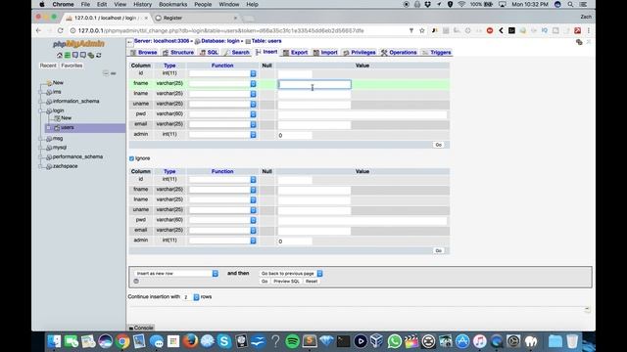Click the phpMyAdmin logo
This screenshot has width=627, height=352.
[78, 43]
